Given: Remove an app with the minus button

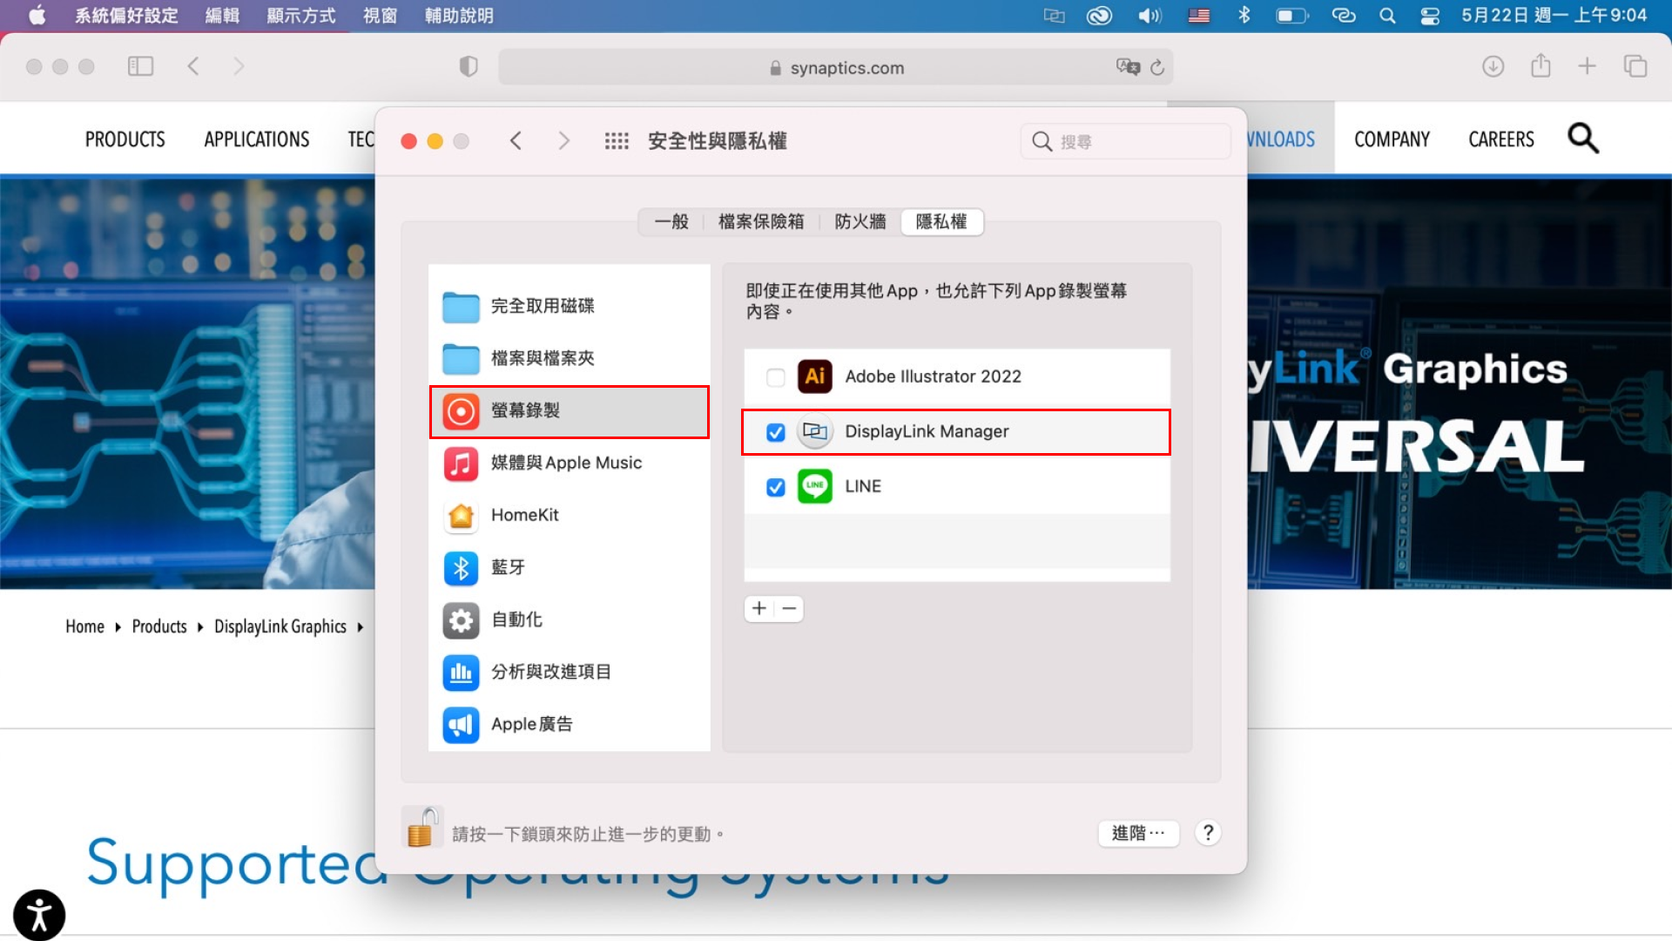Looking at the screenshot, I should tap(789, 608).
